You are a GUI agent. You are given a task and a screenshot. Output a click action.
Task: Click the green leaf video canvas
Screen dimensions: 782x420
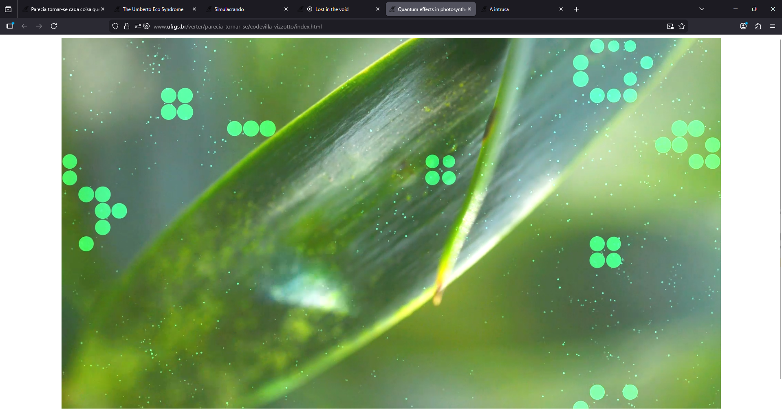391,223
